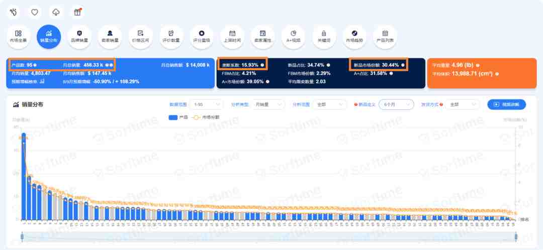
Task: Toggle the 市场份额 legend series
Action: click(x=205, y=117)
